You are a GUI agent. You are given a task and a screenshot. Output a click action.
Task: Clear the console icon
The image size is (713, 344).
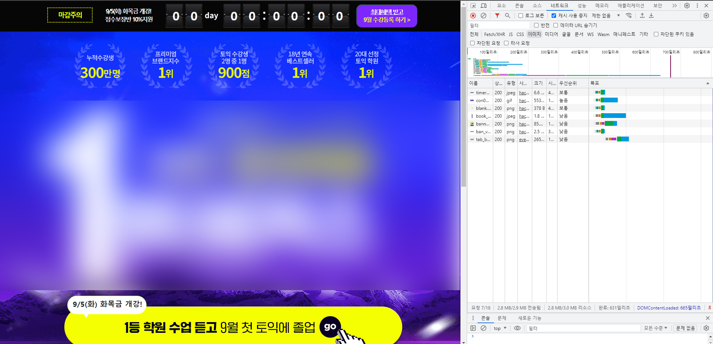[484, 328]
